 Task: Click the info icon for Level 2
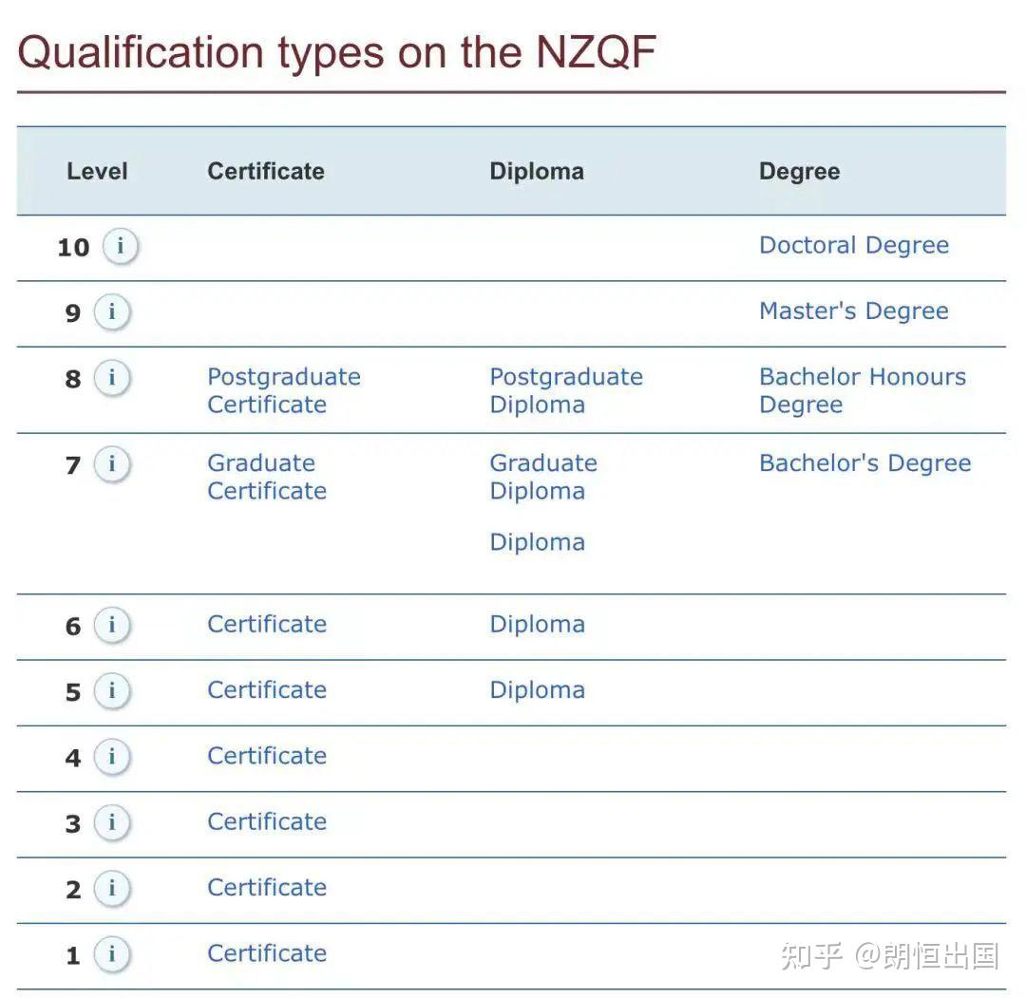[x=112, y=889]
